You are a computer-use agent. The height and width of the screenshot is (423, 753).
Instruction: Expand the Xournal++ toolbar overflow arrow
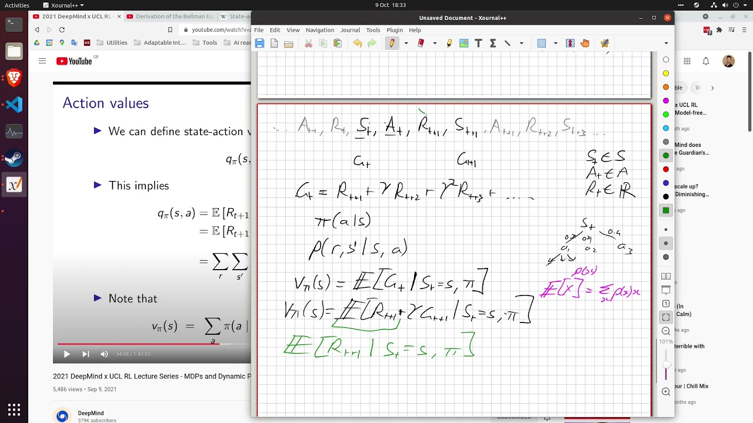[x=666, y=43]
